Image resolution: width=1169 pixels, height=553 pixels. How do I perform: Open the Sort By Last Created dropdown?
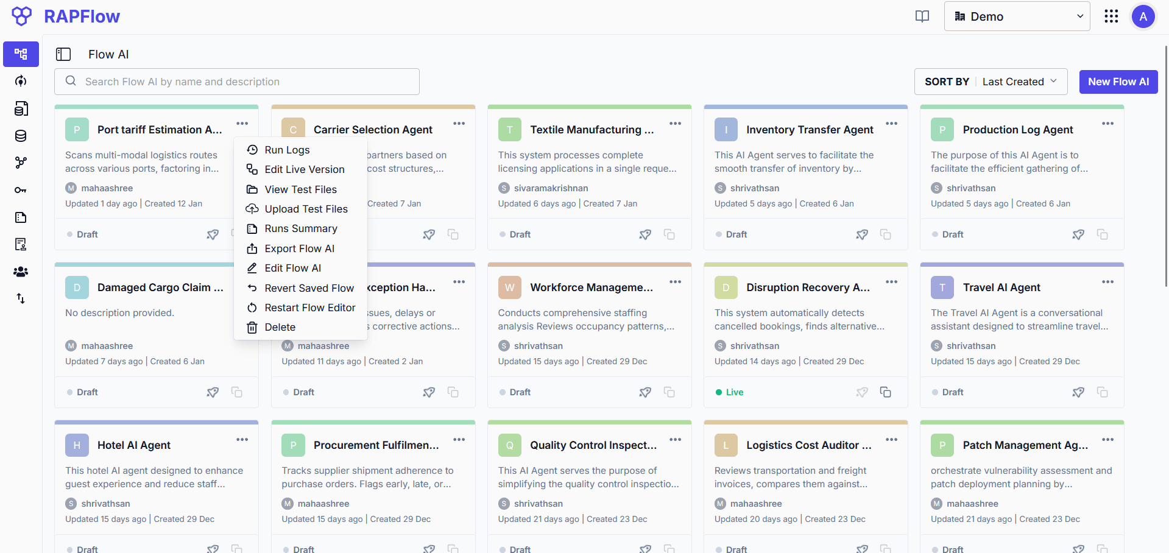[x=1019, y=81]
